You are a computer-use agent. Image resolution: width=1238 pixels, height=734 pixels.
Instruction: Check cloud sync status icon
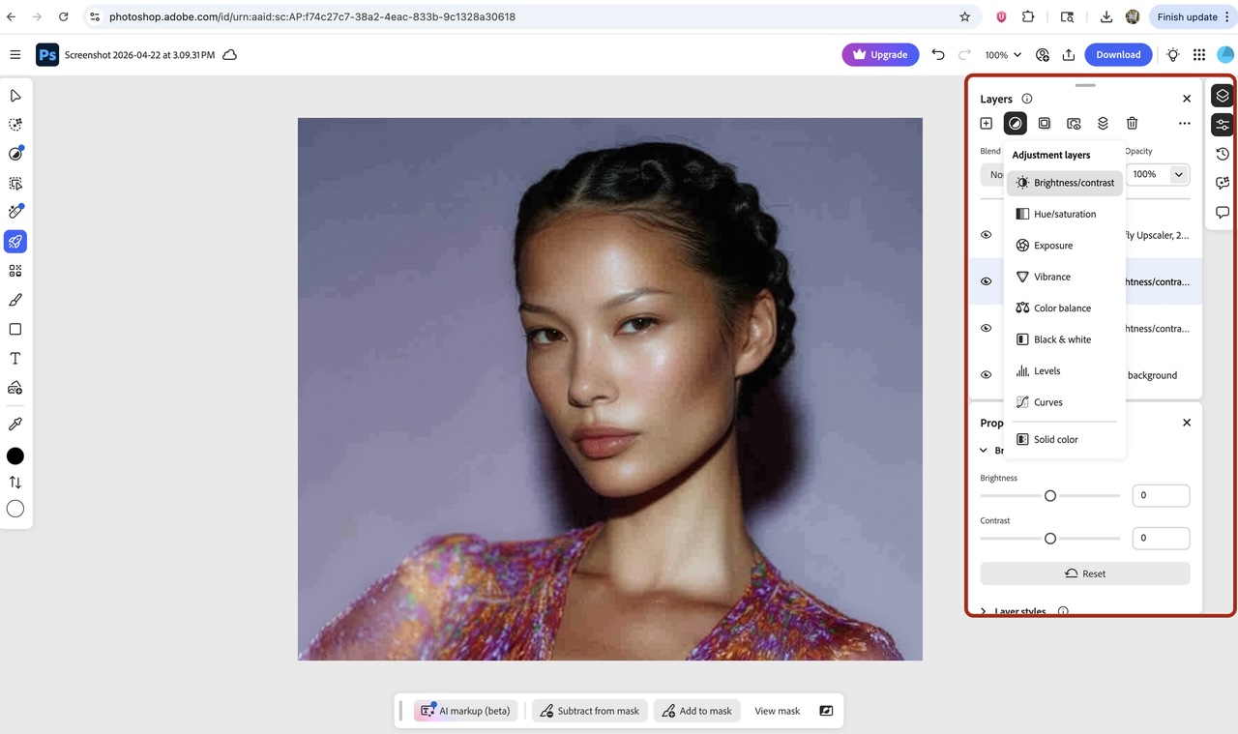click(x=230, y=55)
